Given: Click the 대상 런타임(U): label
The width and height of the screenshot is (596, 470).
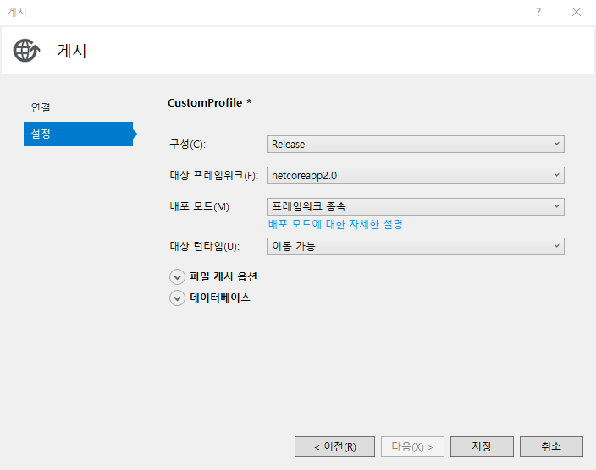Looking at the screenshot, I should pyautogui.click(x=205, y=246).
